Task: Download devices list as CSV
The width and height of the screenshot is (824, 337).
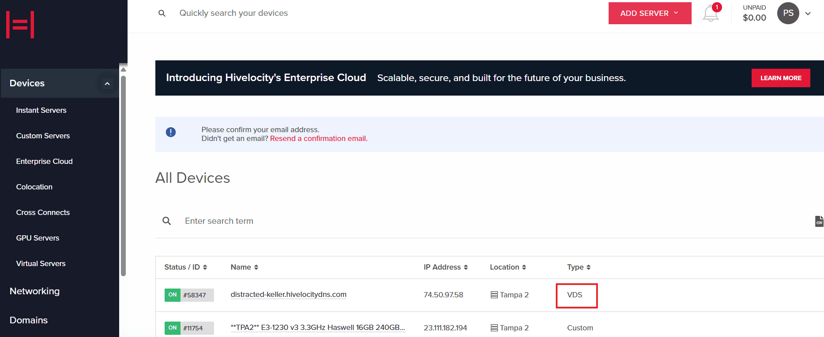Action: click(x=819, y=221)
